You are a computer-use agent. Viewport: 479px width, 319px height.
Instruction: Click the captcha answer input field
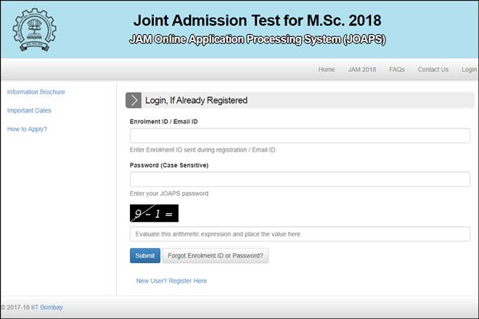(x=300, y=234)
